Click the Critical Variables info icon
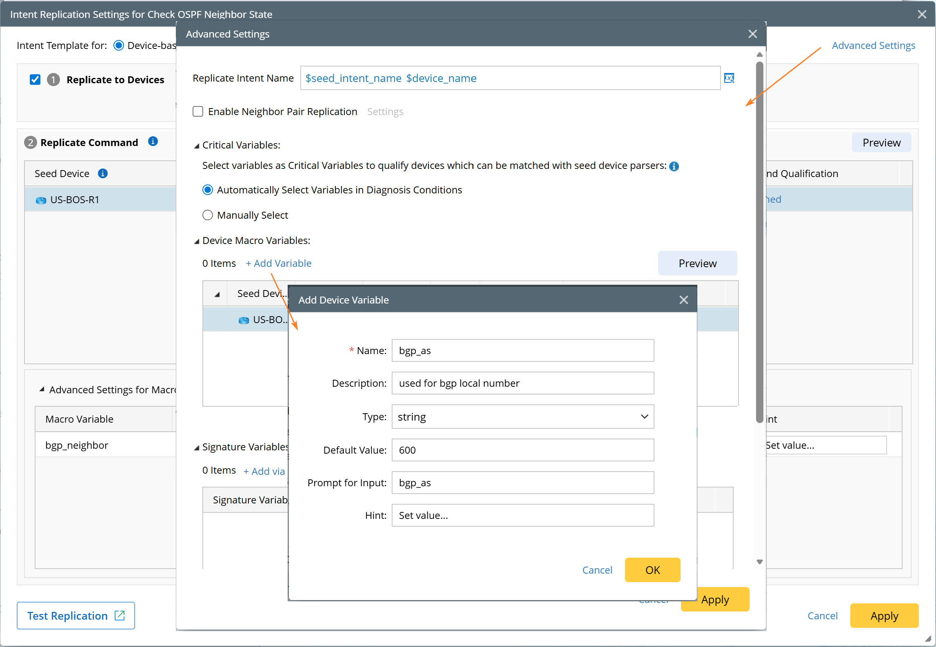Screen dimensions: 936x647 [674, 166]
